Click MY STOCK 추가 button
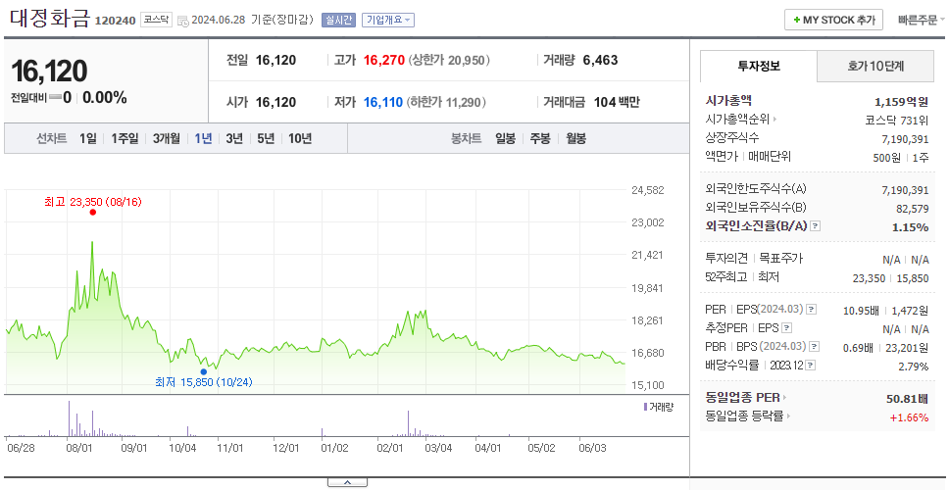Screen dimensions: 949x490 click(834, 20)
